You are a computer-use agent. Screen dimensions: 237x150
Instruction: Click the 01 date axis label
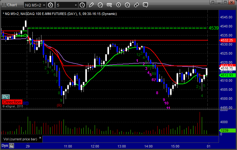click(209, 146)
